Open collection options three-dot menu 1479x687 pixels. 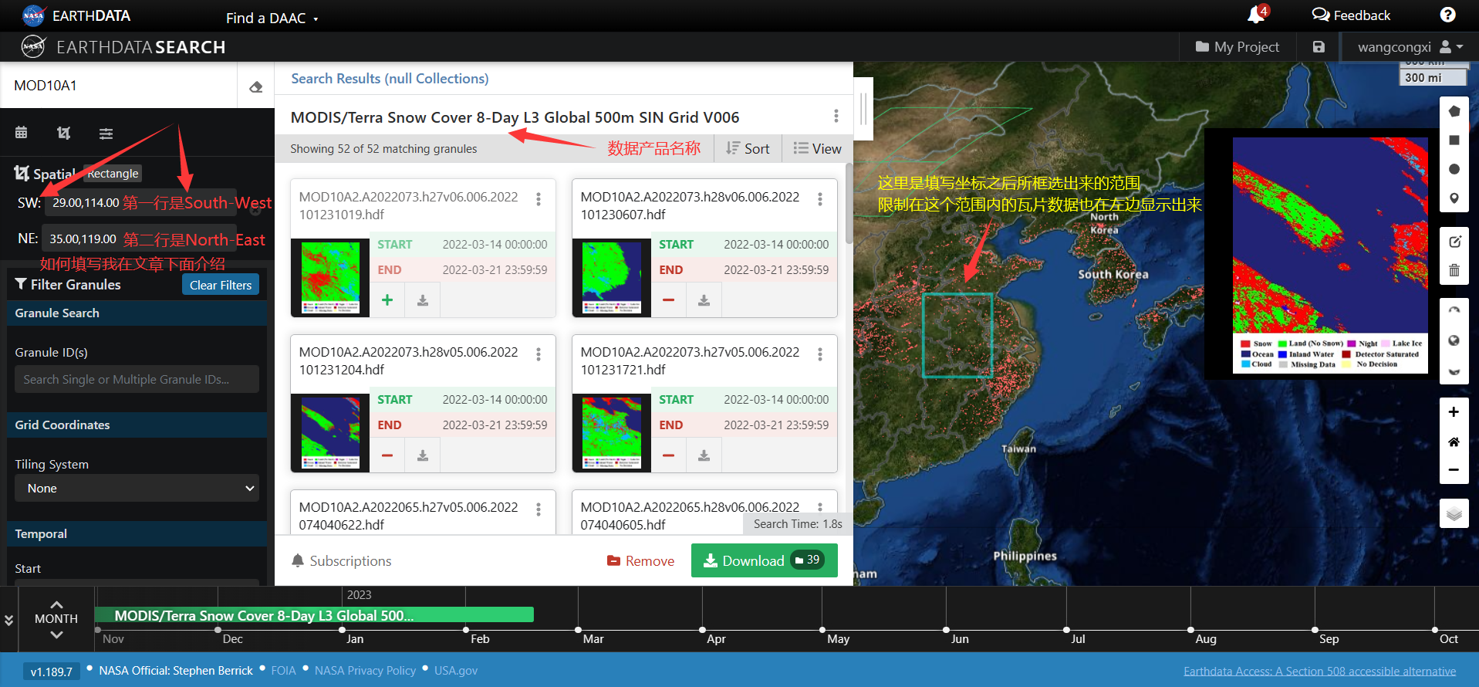pyautogui.click(x=836, y=116)
